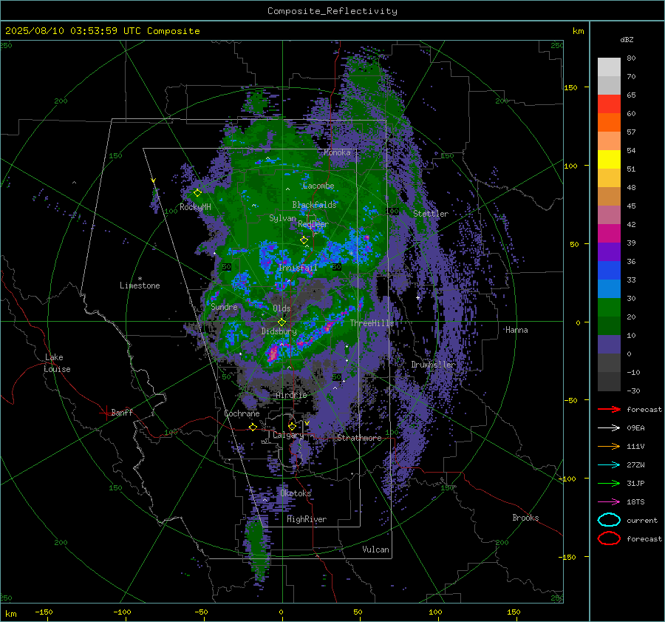
Task: Click the Brooks city label
Action: [525, 518]
